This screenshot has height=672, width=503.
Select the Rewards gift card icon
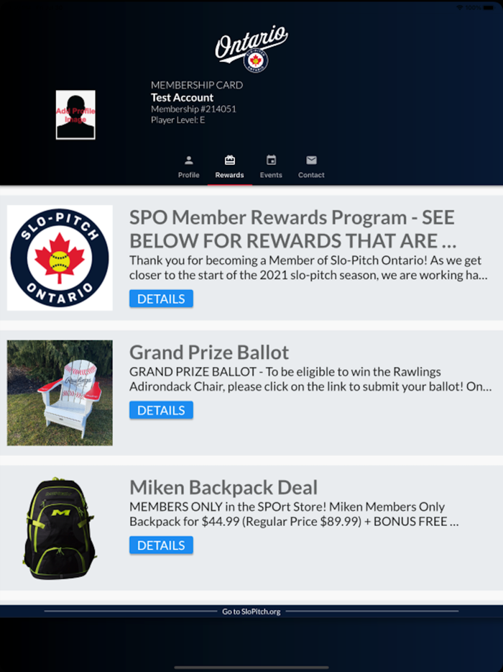[x=230, y=160]
